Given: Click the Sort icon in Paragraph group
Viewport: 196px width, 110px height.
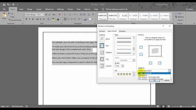Looking at the screenshot, I should [89, 15].
